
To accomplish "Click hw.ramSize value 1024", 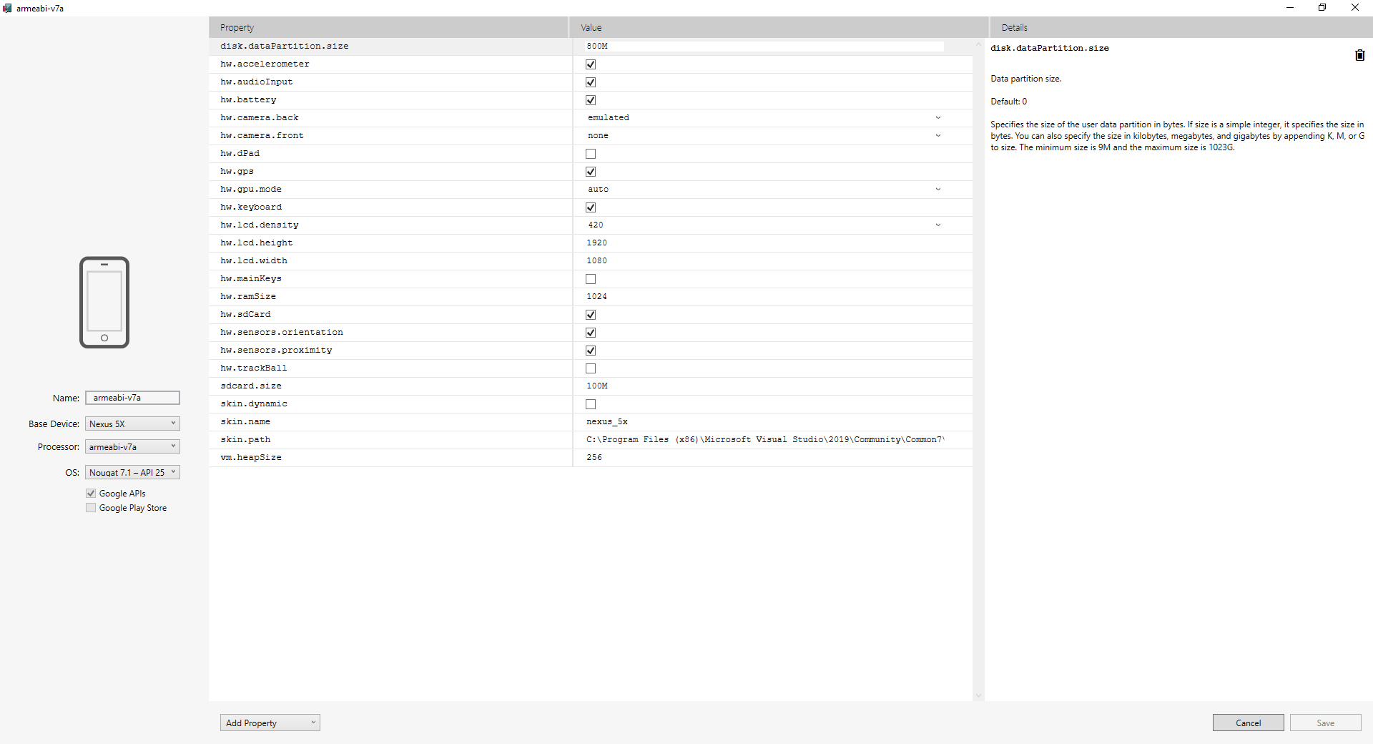I will click(x=596, y=297).
